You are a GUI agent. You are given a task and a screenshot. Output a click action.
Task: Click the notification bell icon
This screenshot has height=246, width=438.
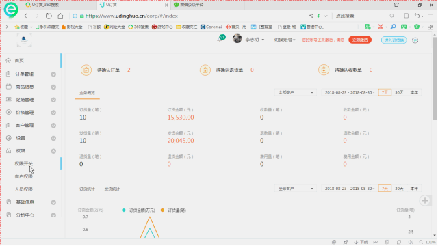[220, 40]
